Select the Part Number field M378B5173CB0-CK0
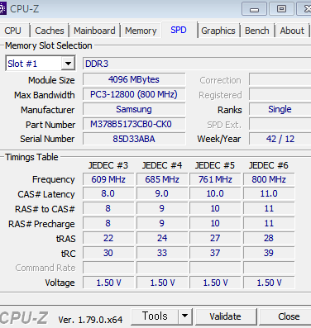The height and width of the screenshot is (328, 311). [x=134, y=124]
